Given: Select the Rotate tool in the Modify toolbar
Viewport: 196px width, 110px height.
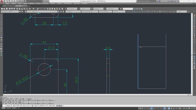Looking at the screenshot, I should pyautogui.click(x=194, y=29).
